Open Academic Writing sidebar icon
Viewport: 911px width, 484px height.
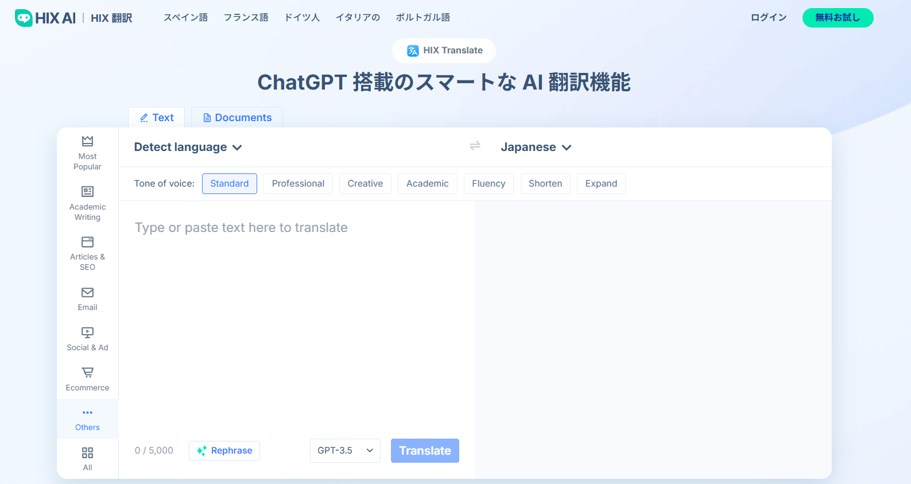pyautogui.click(x=87, y=191)
